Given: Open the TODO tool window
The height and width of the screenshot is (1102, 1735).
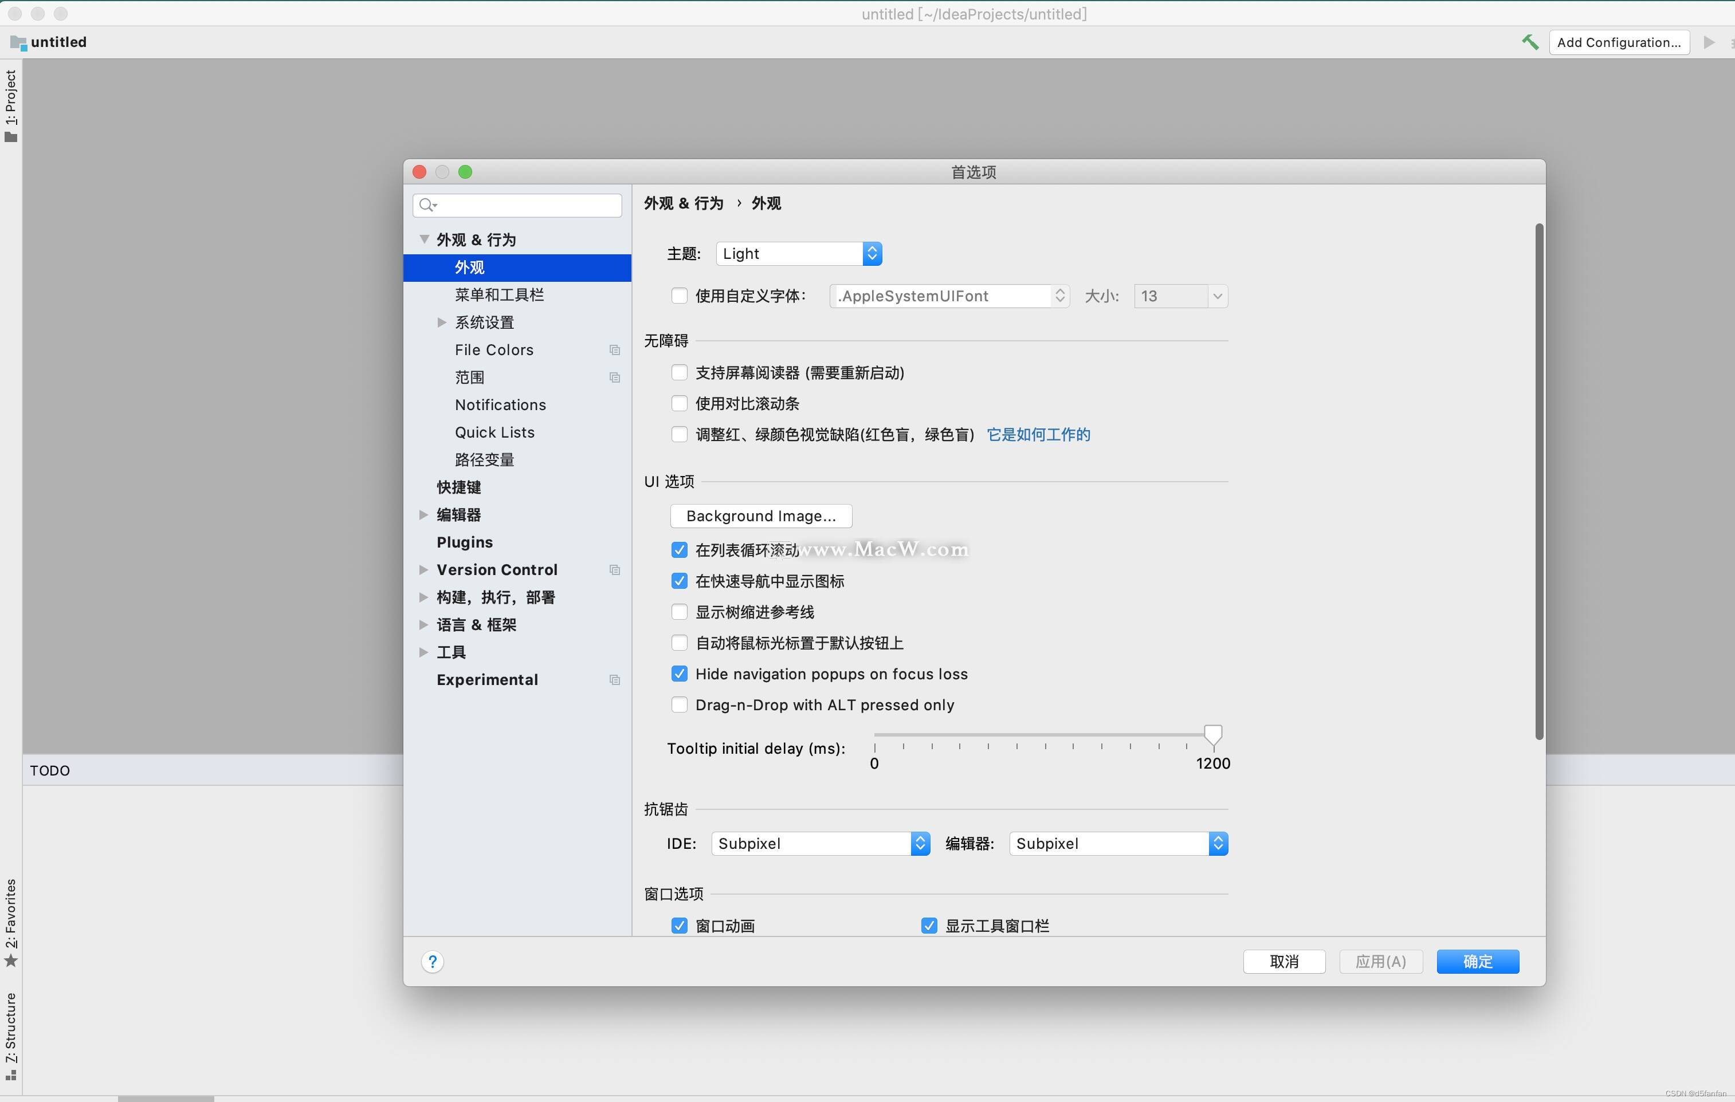Looking at the screenshot, I should [x=50, y=770].
